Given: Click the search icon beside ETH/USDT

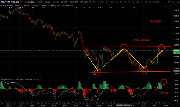Looking at the screenshot, I should [x=21, y=2].
